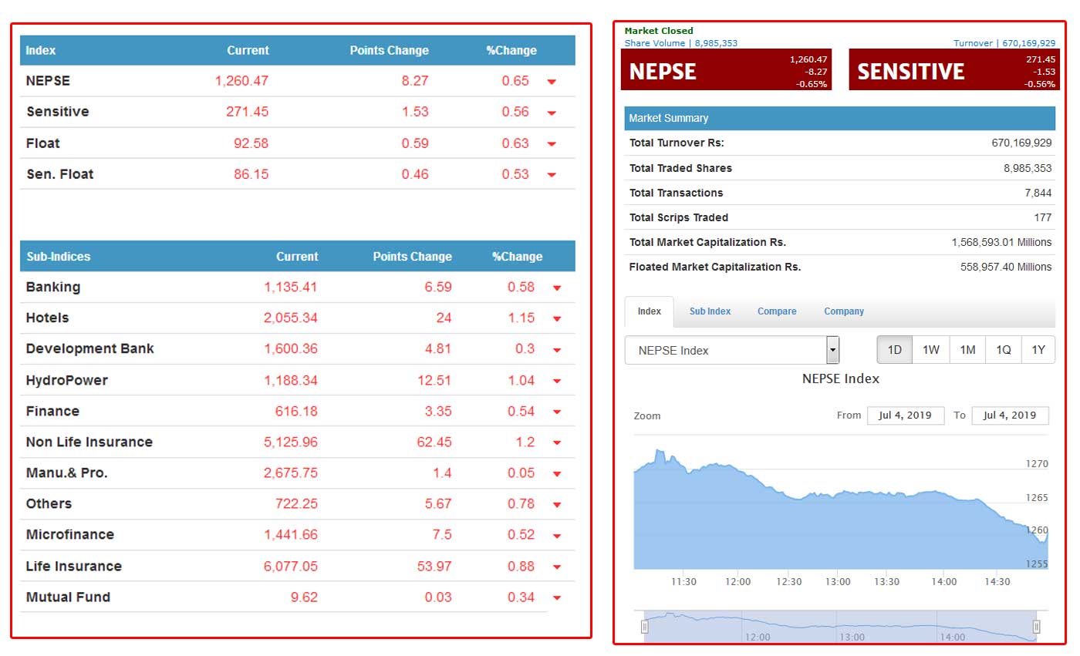Click the Development Bank sub-index name

(x=90, y=348)
